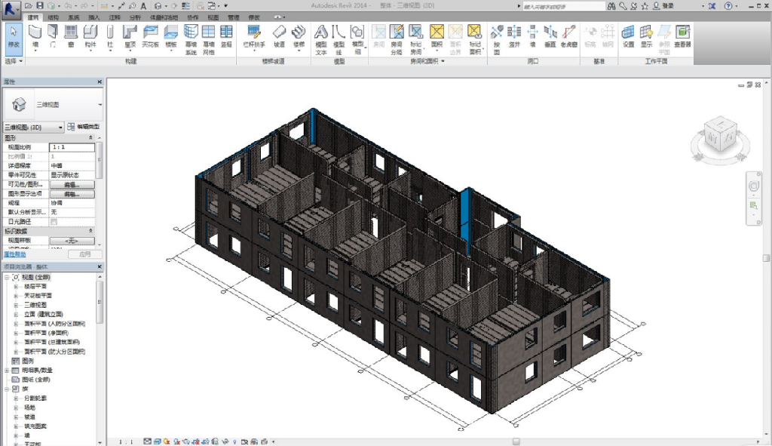Select the Door (门) tool
Image resolution: width=772 pixels, height=446 pixels.
53,36
